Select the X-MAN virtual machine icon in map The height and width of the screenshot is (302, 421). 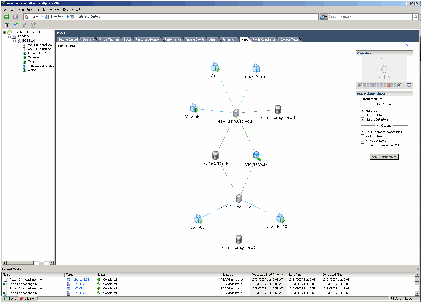tap(198, 219)
